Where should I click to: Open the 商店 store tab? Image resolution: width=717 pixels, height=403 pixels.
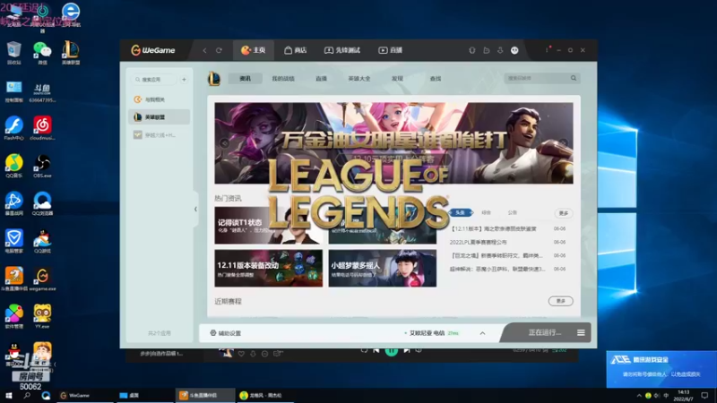pos(296,50)
